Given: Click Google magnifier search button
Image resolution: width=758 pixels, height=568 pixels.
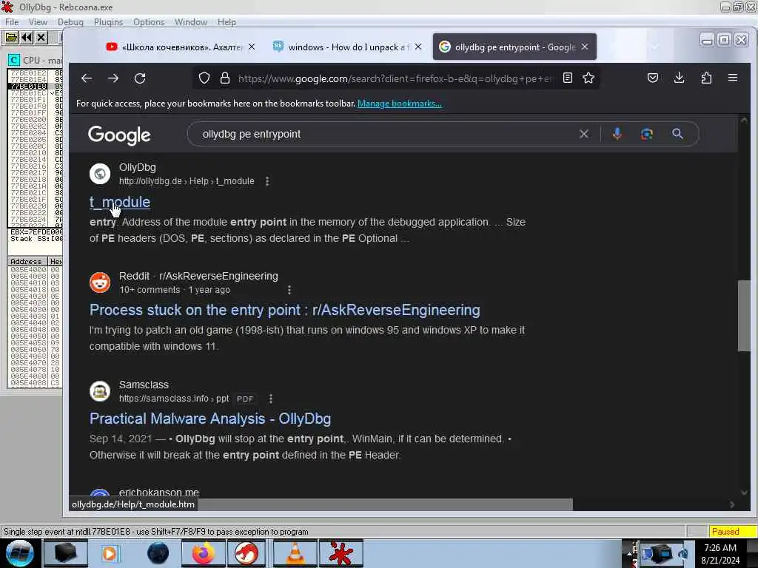Looking at the screenshot, I should click(678, 134).
